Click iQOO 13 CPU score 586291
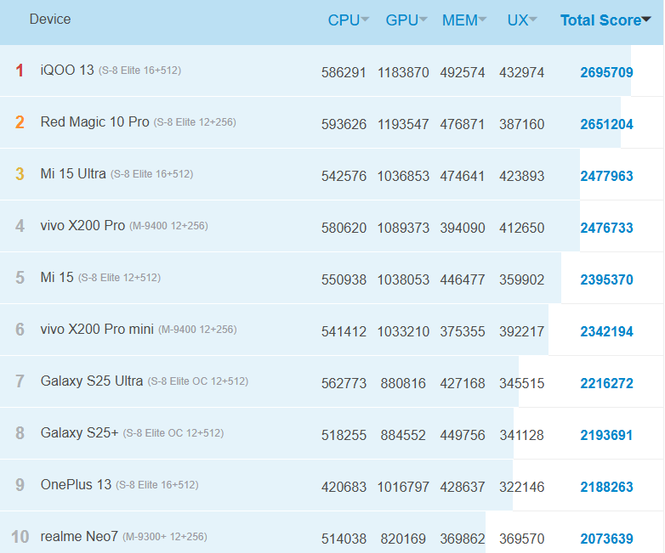The image size is (665, 553). coord(344,72)
